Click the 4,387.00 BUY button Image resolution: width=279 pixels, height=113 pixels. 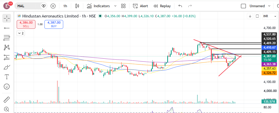pos(54,24)
